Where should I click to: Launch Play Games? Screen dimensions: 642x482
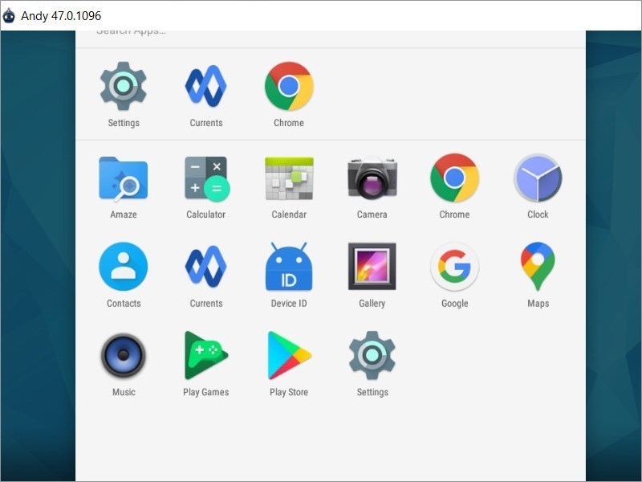(x=205, y=356)
